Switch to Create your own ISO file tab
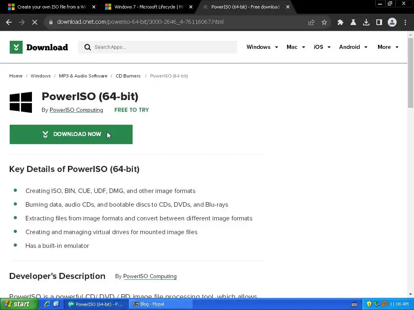414x310 pixels. 52,7
